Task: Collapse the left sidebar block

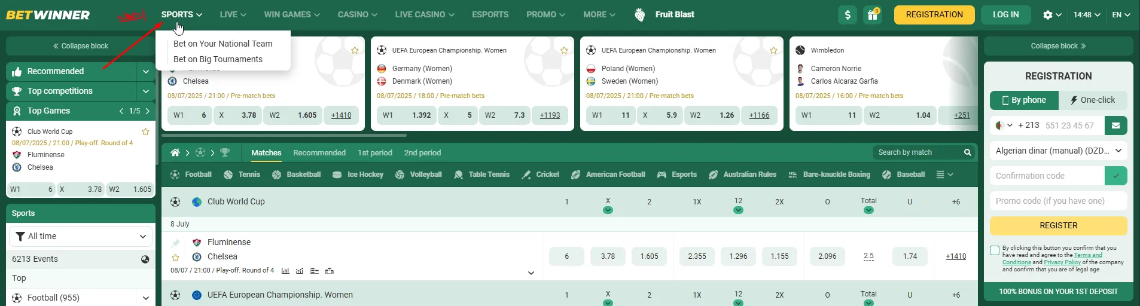Action: pos(81,46)
